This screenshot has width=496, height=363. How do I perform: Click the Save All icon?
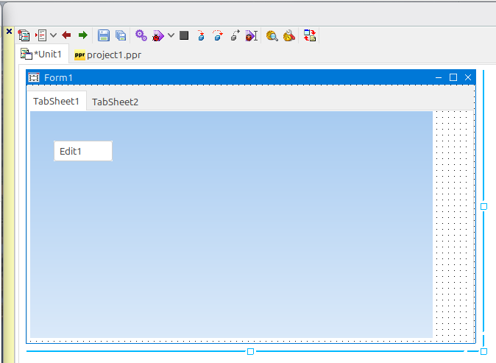point(120,35)
